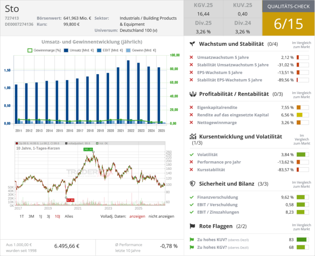Open the Performance pro Jahr metric
The height and width of the screenshot is (256, 315).
[219, 162]
